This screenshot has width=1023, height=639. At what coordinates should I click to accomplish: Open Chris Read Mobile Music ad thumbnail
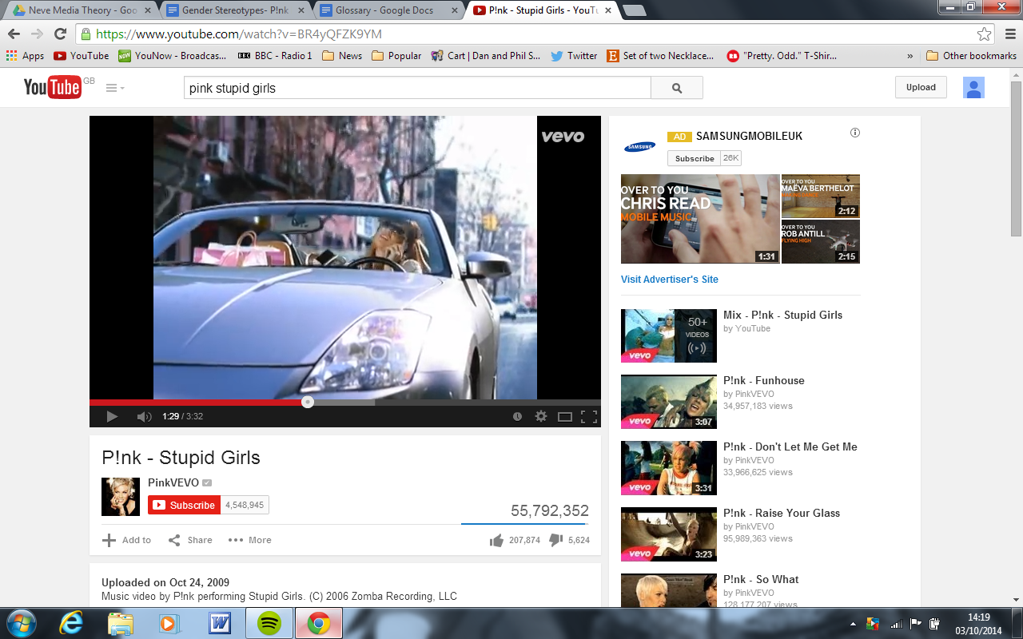(x=700, y=219)
